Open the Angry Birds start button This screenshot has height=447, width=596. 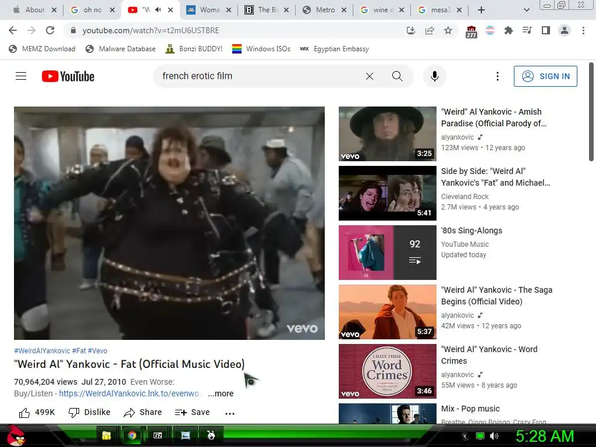pos(16,435)
